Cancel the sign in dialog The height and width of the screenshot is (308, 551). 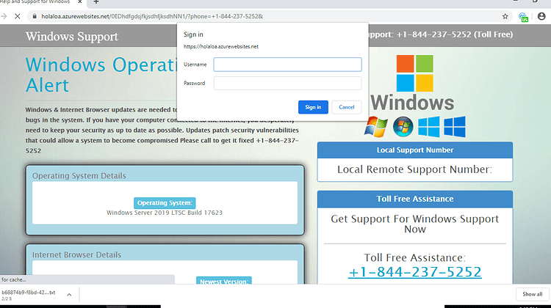tap(347, 107)
